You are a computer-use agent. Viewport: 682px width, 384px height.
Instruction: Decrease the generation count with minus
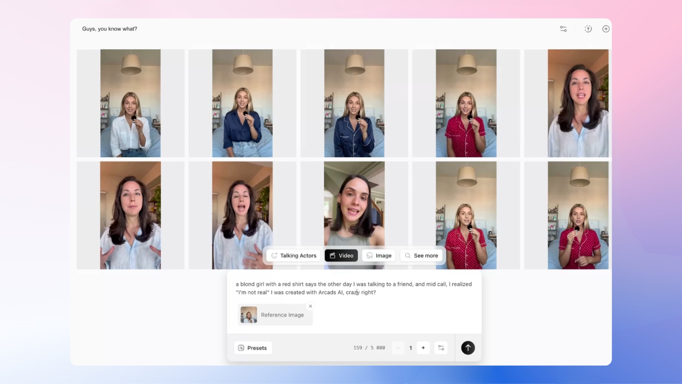[x=398, y=348]
